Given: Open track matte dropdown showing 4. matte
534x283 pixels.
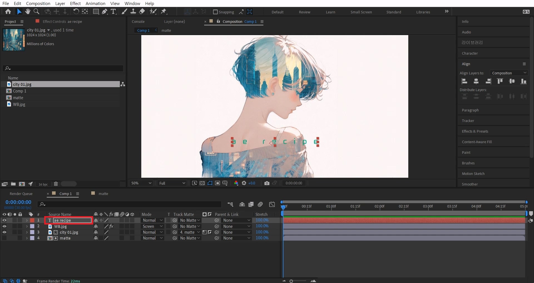Looking at the screenshot, I should (190, 232).
